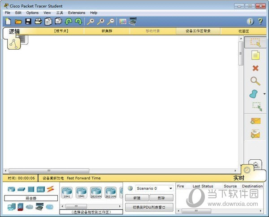Pick the Add Simple PDU envelope

pyautogui.click(x=255, y=121)
